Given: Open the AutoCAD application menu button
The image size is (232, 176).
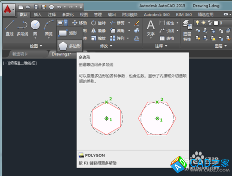Looking at the screenshot, I should click(x=9, y=9).
